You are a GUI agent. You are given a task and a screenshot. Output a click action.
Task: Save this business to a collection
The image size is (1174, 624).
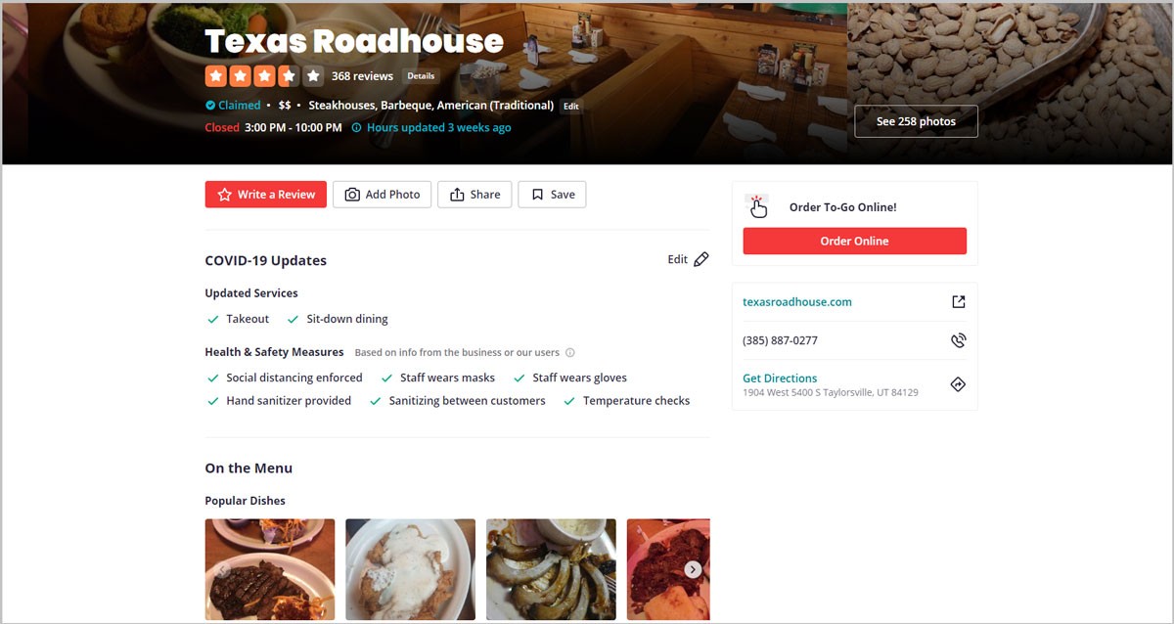click(x=552, y=195)
